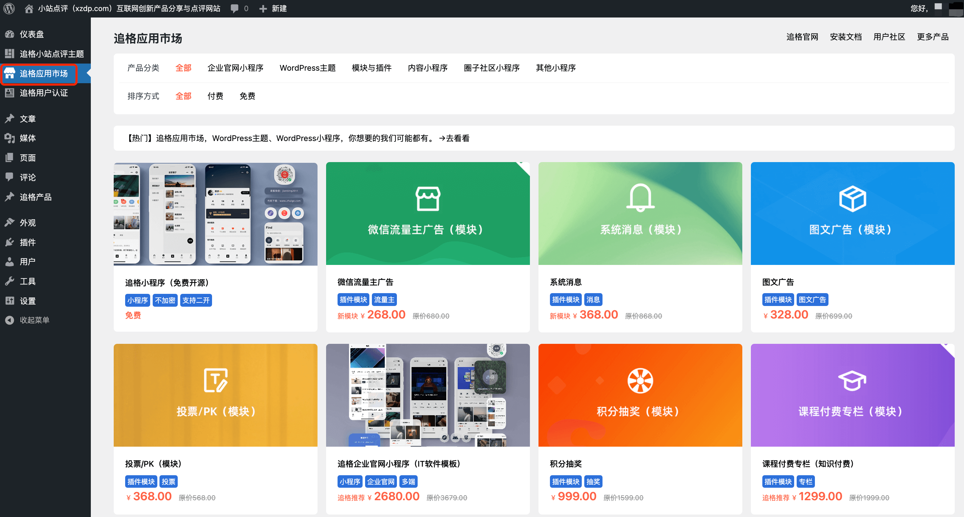The width and height of the screenshot is (964, 517).
Task: Open site name 小站点评 in admin bar
Action: pyautogui.click(x=129, y=8)
